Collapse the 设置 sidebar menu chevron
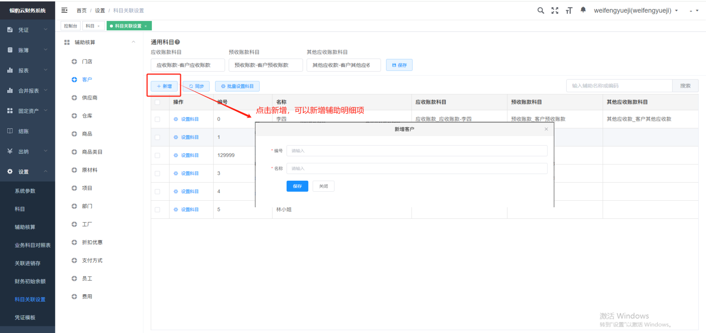Screen dimensions: 706x333 [x=46, y=171]
